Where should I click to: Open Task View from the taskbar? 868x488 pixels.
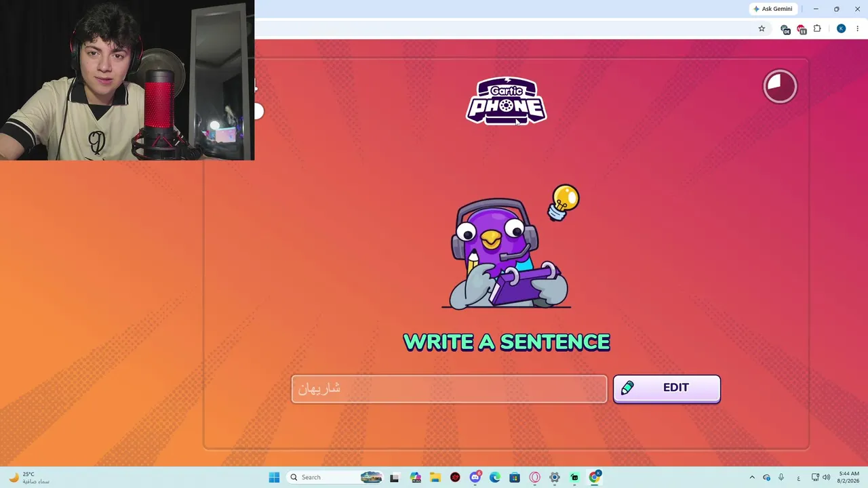tap(394, 477)
